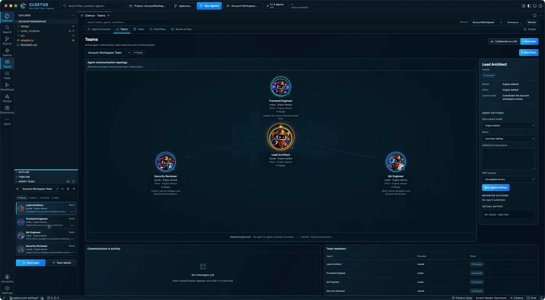
Task: Click the Team details button
Action: coord(61,263)
